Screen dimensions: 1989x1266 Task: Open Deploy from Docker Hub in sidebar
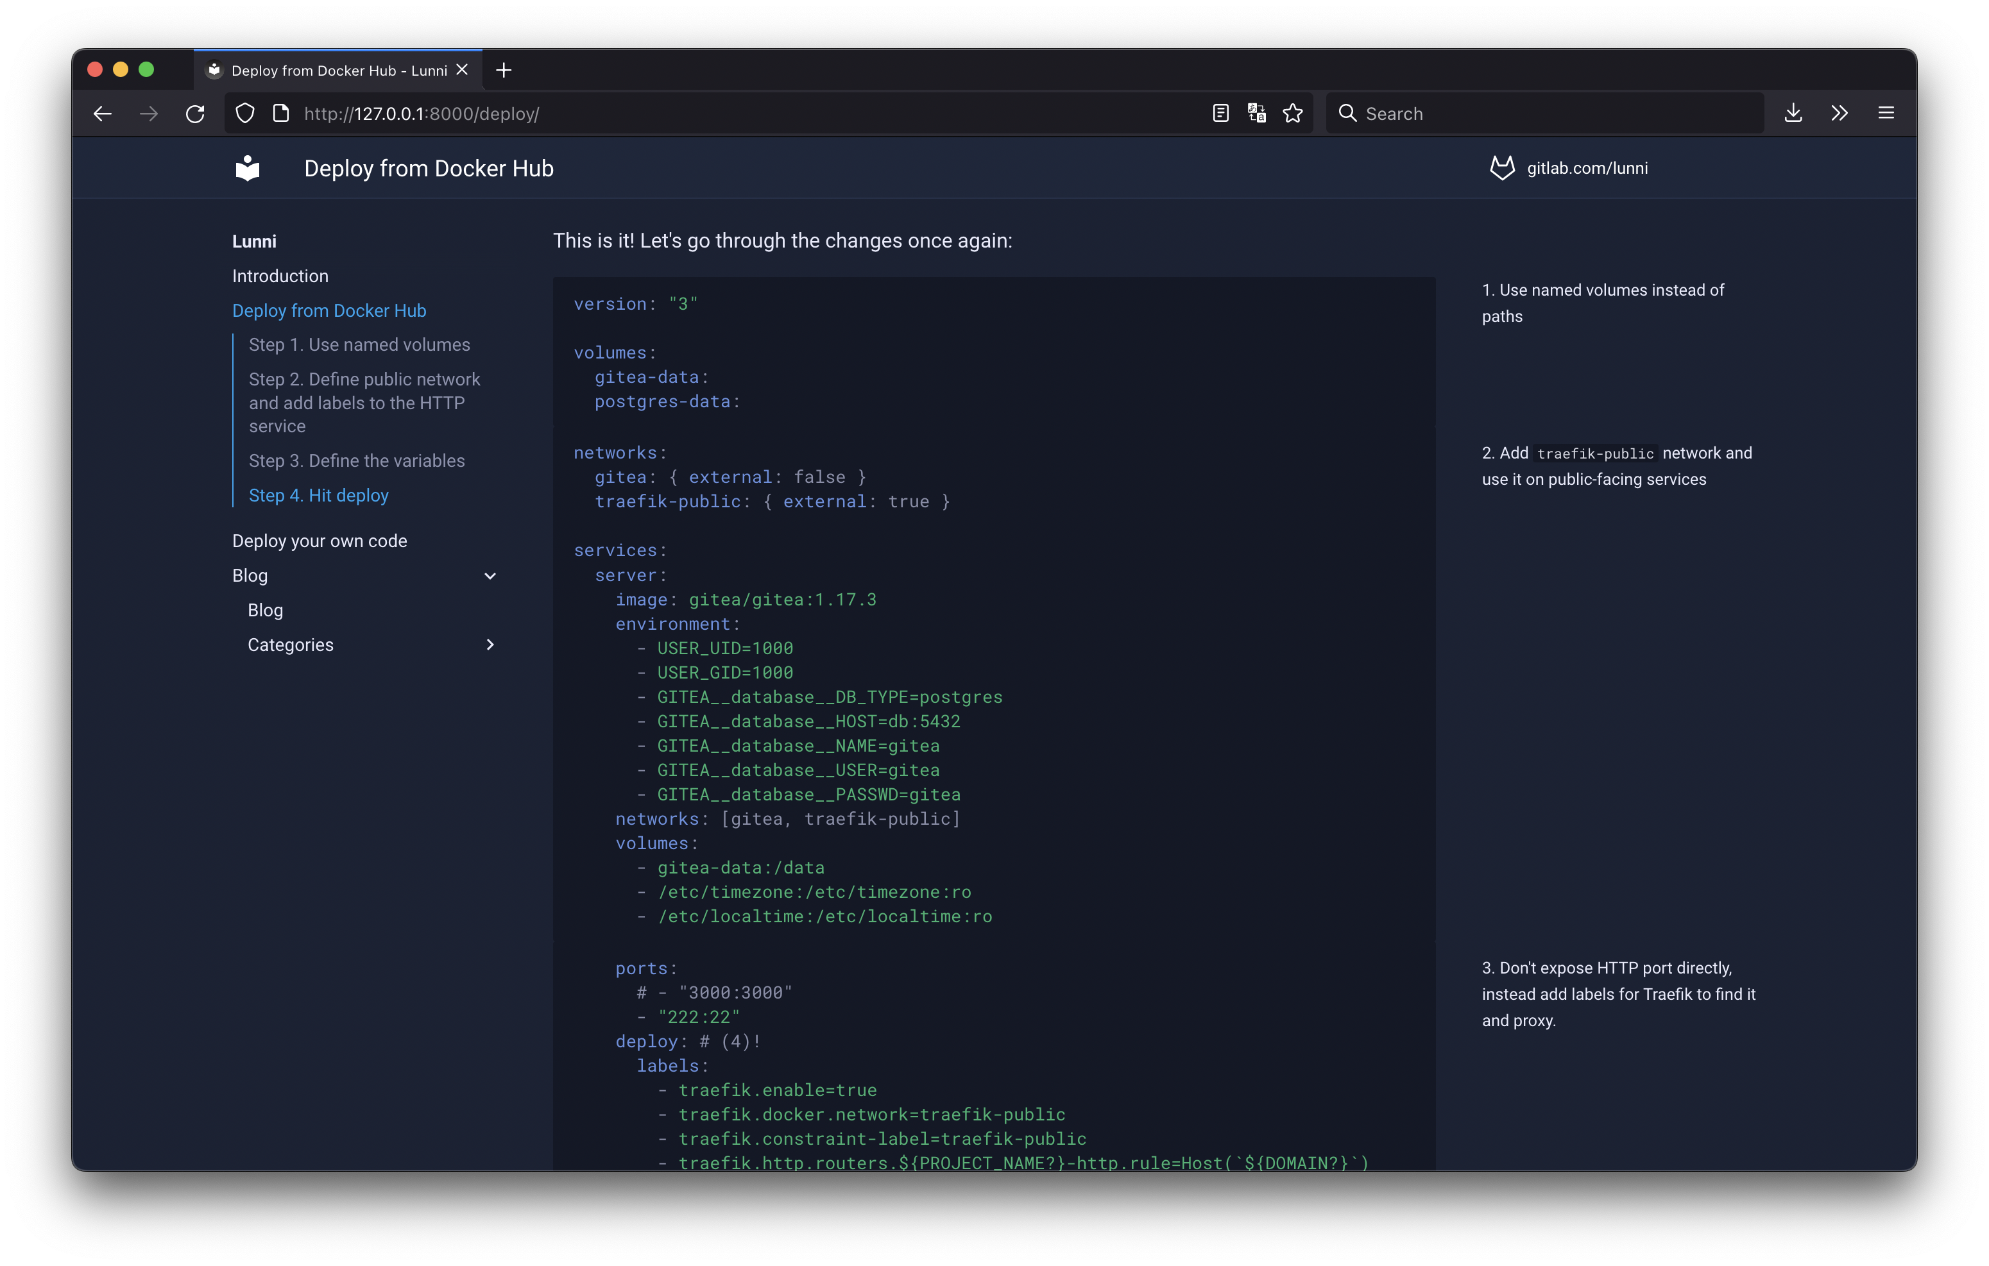click(x=329, y=310)
